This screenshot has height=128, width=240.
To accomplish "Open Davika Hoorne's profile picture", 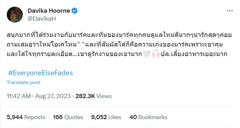I will pos(15,15).
